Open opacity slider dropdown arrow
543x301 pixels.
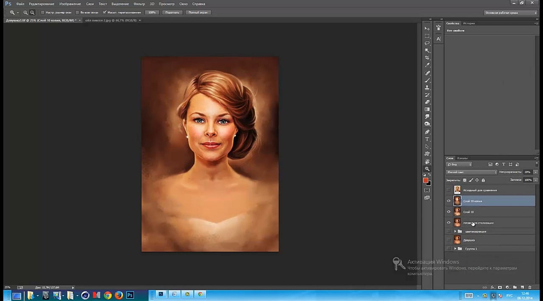click(535, 172)
